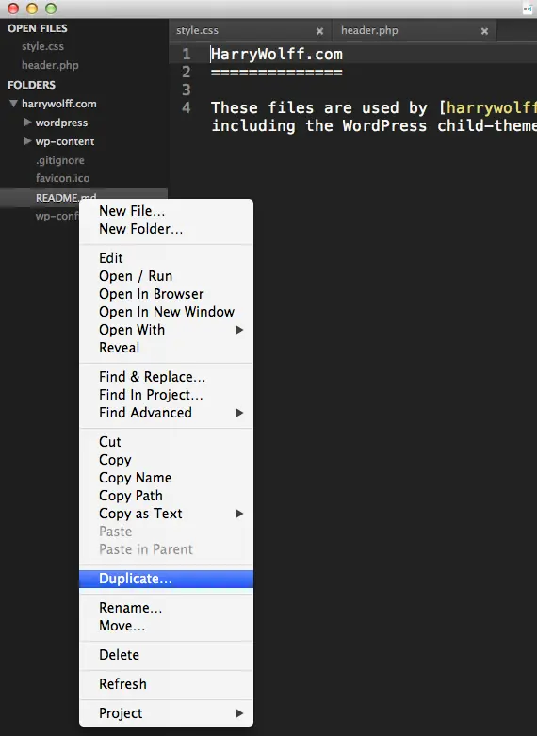
Task: Choose Copy Name entry
Action: click(x=166, y=478)
